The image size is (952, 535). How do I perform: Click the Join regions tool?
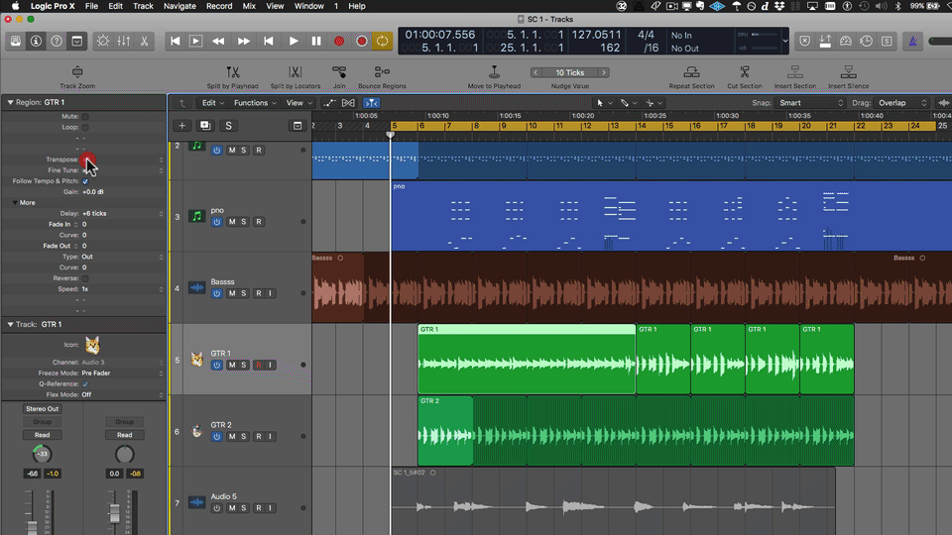click(339, 77)
